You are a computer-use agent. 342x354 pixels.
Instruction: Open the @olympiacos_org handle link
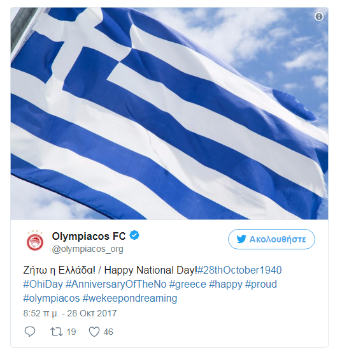(88, 249)
